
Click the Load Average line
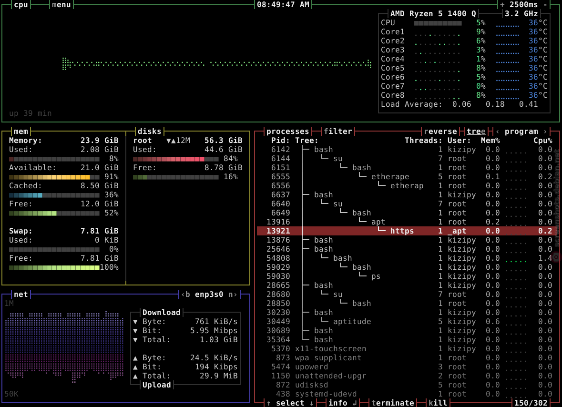tap(459, 104)
